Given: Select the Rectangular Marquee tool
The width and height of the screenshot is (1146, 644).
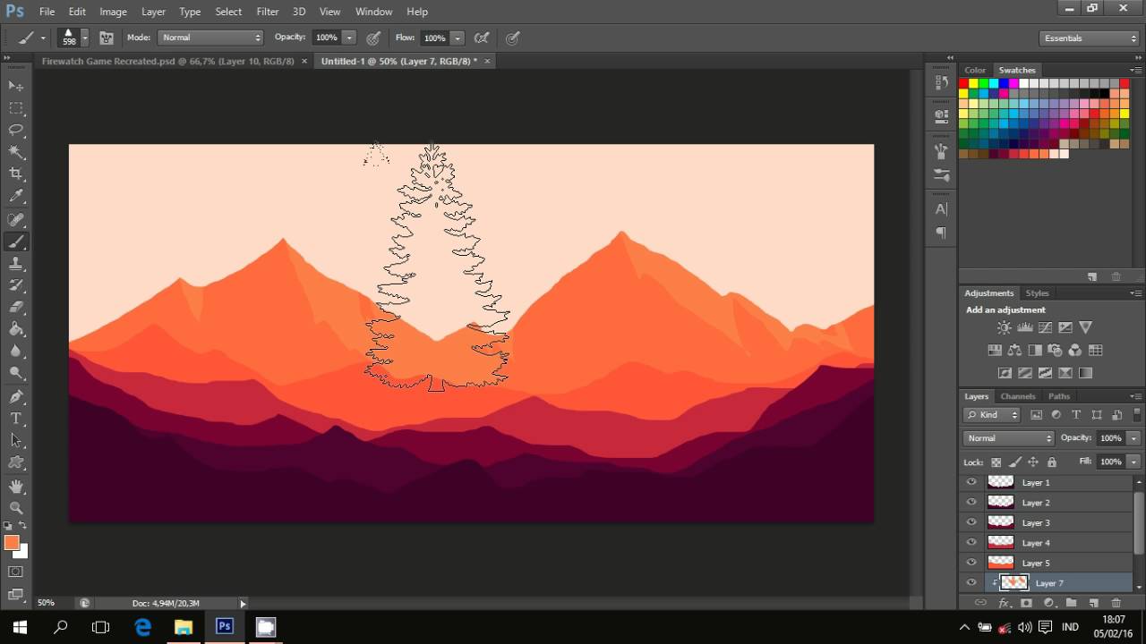Looking at the screenshot, I should click(x=16, y=108).
